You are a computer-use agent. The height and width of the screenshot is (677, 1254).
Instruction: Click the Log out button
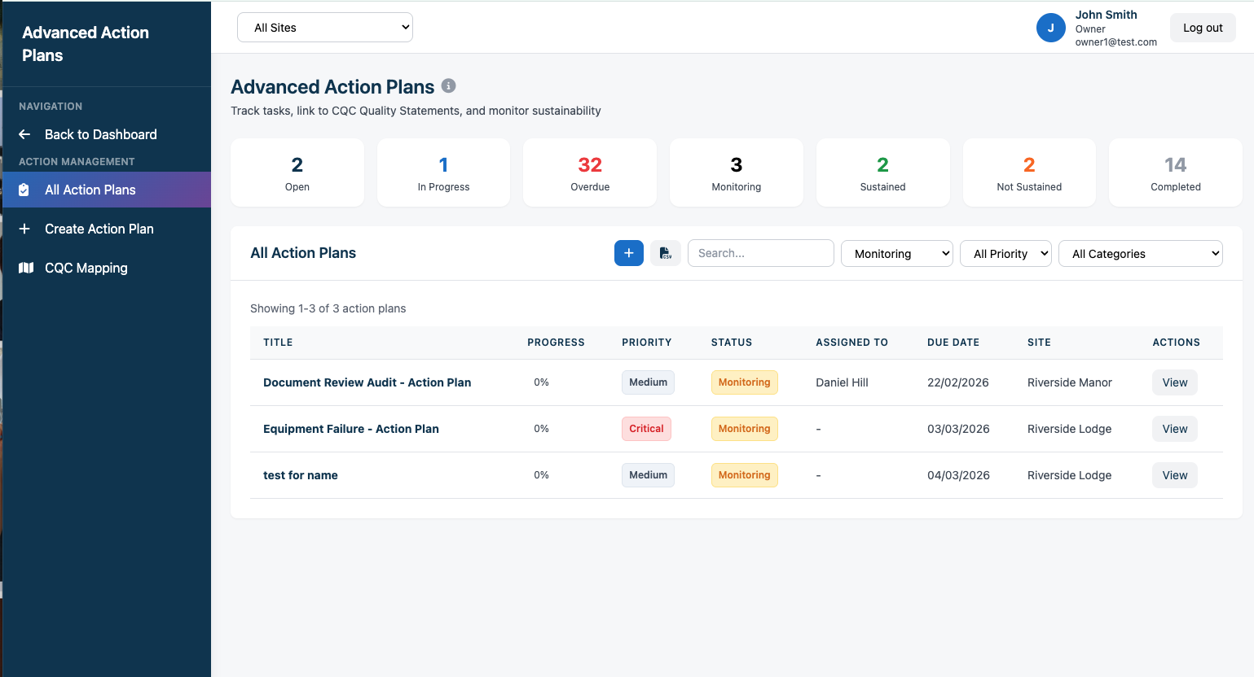(x=1203, y=27)
